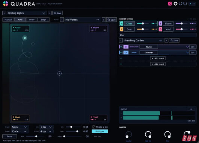Select corner chain D letter badge
The image size is (199, 143).
[160, 29]
